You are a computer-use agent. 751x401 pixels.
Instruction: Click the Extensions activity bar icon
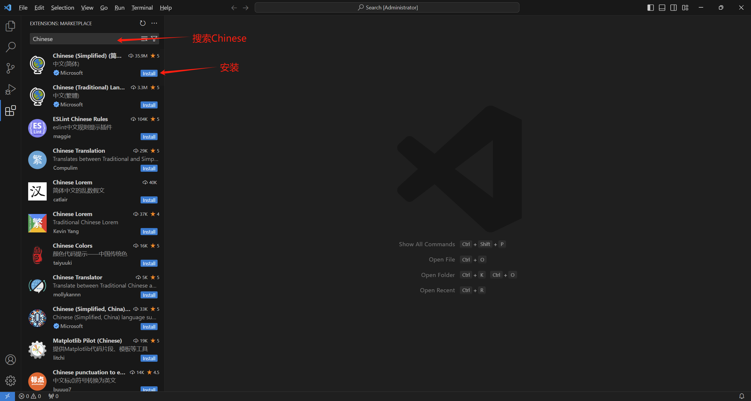10,111
